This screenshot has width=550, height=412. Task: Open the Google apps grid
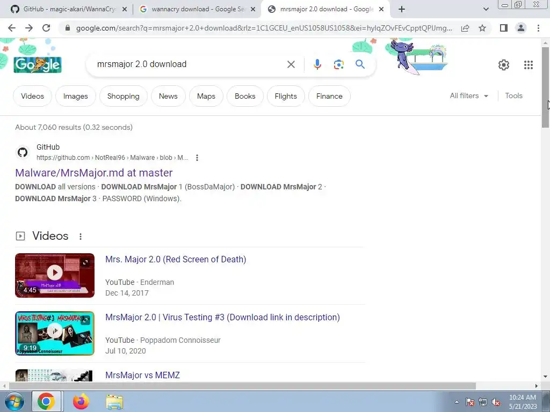point(529,65)
